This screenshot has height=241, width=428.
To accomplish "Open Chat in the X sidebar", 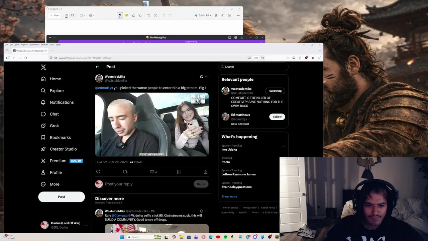I will (50, 114).
